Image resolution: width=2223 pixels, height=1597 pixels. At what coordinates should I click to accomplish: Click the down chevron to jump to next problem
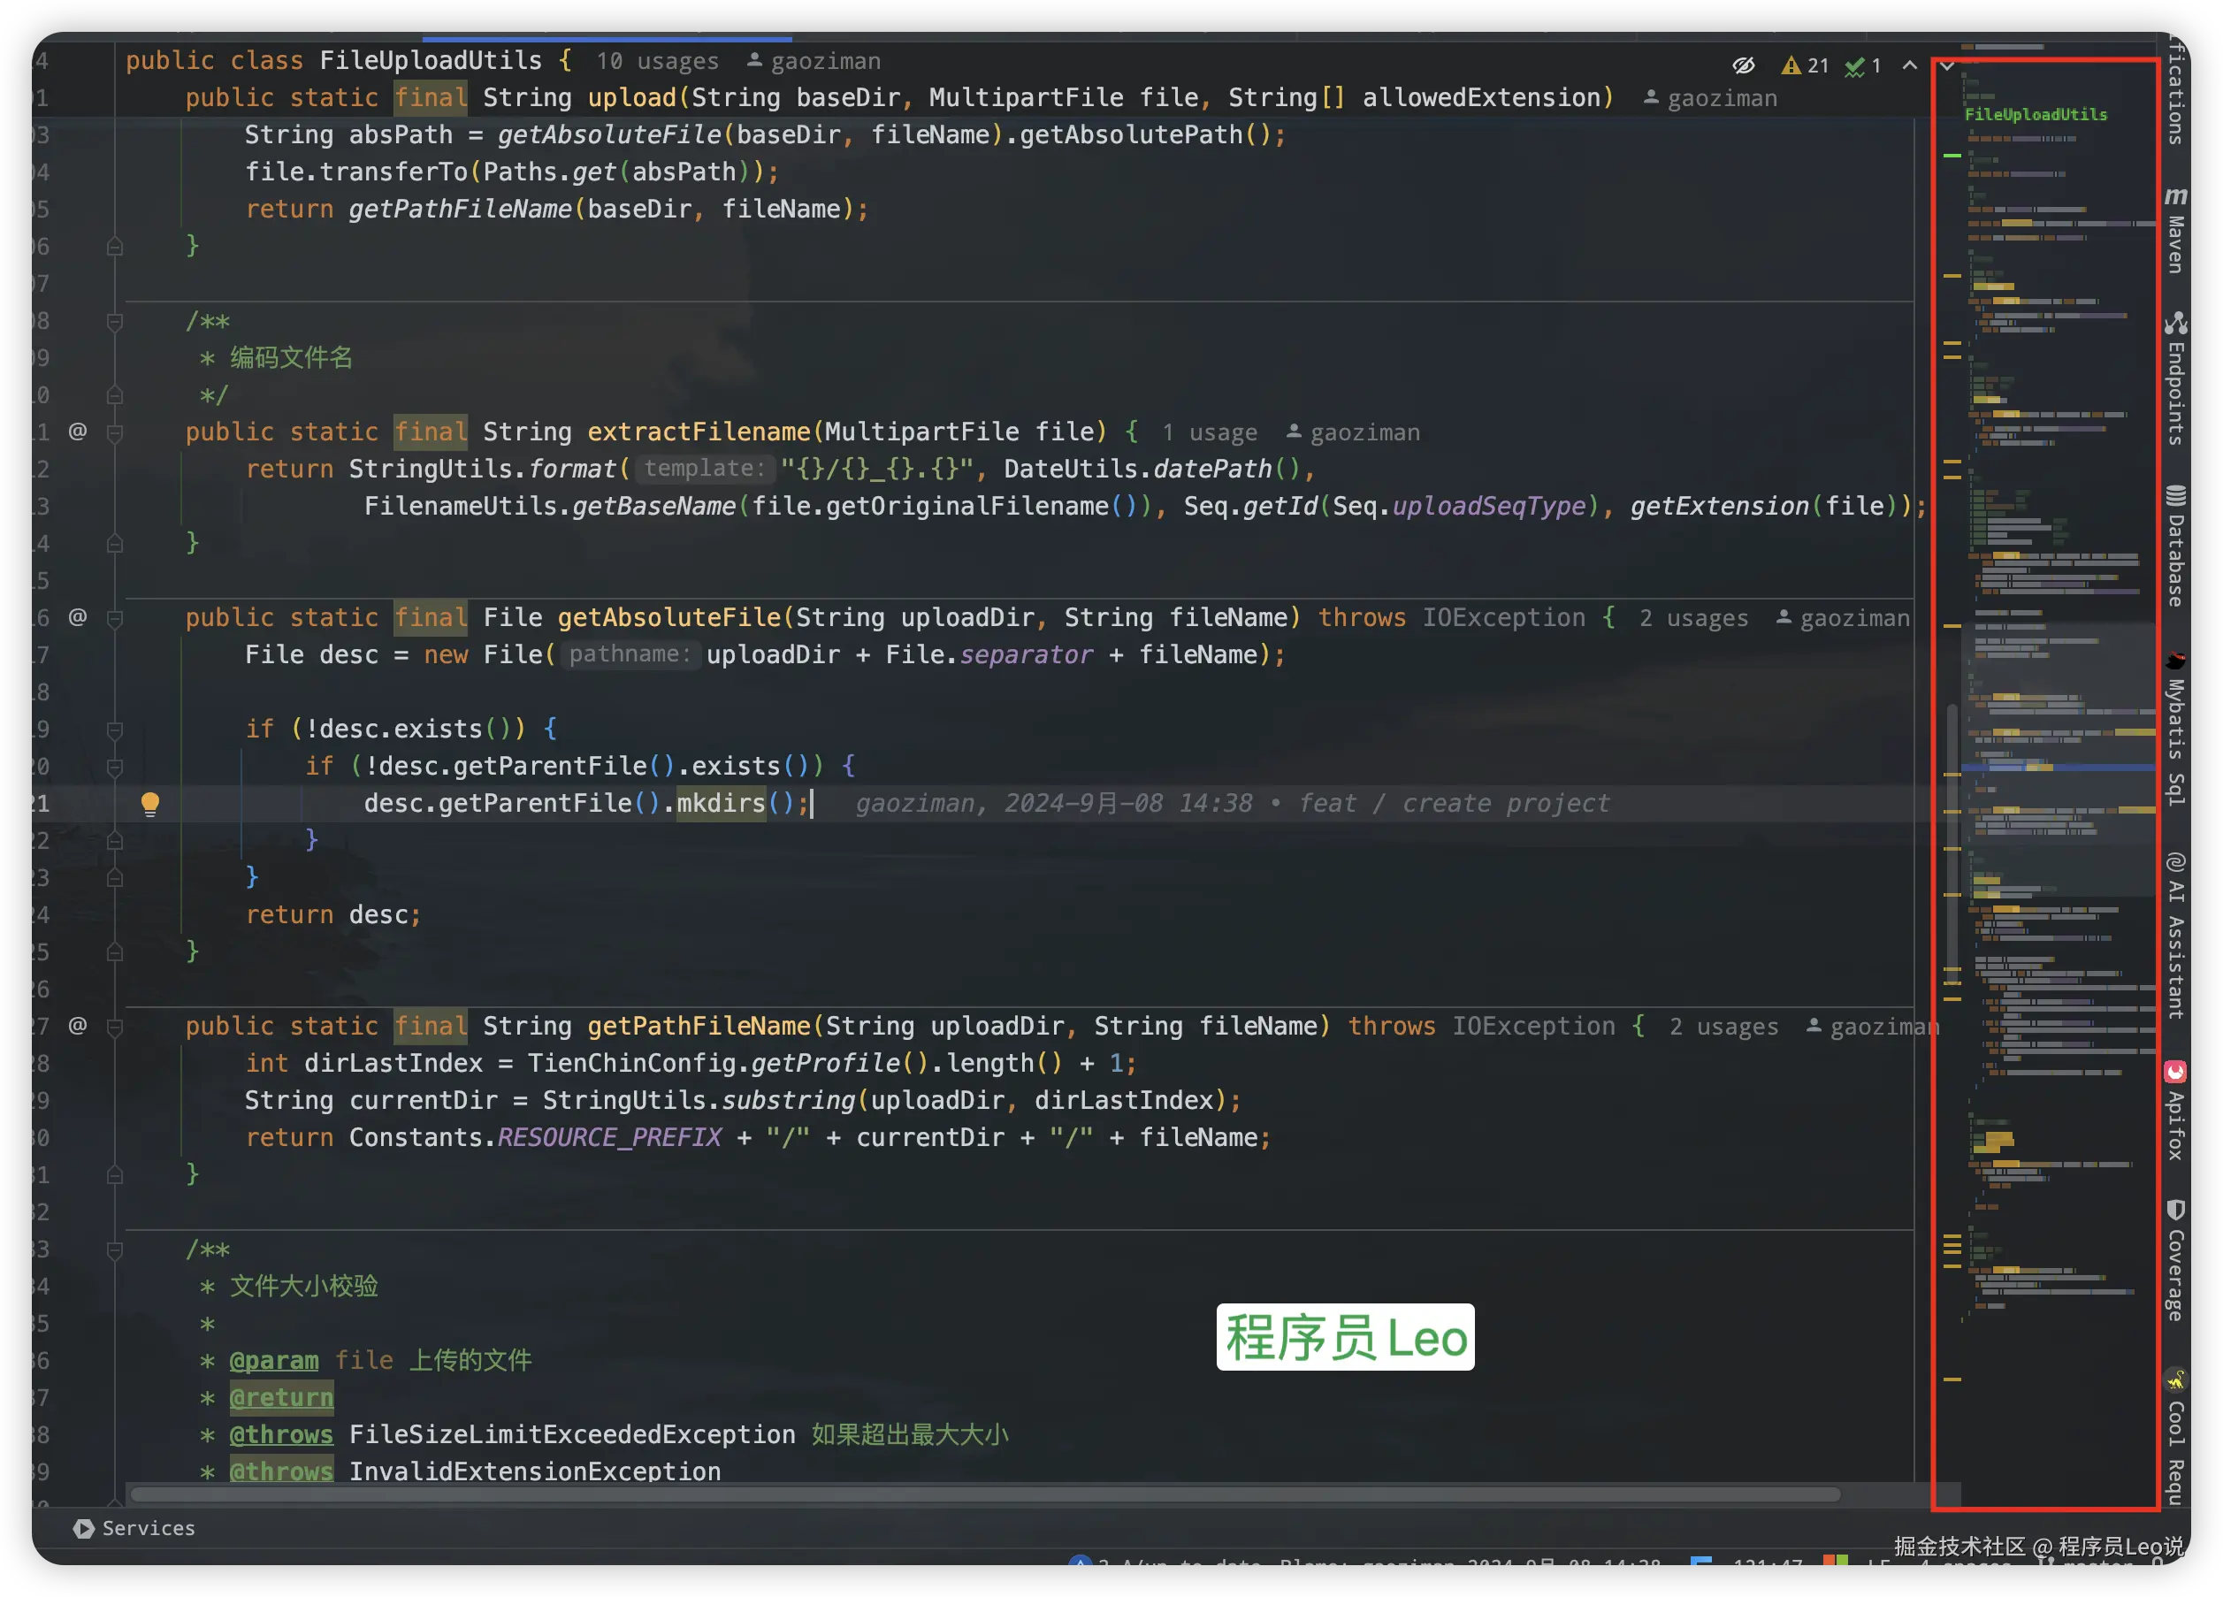1946,65
